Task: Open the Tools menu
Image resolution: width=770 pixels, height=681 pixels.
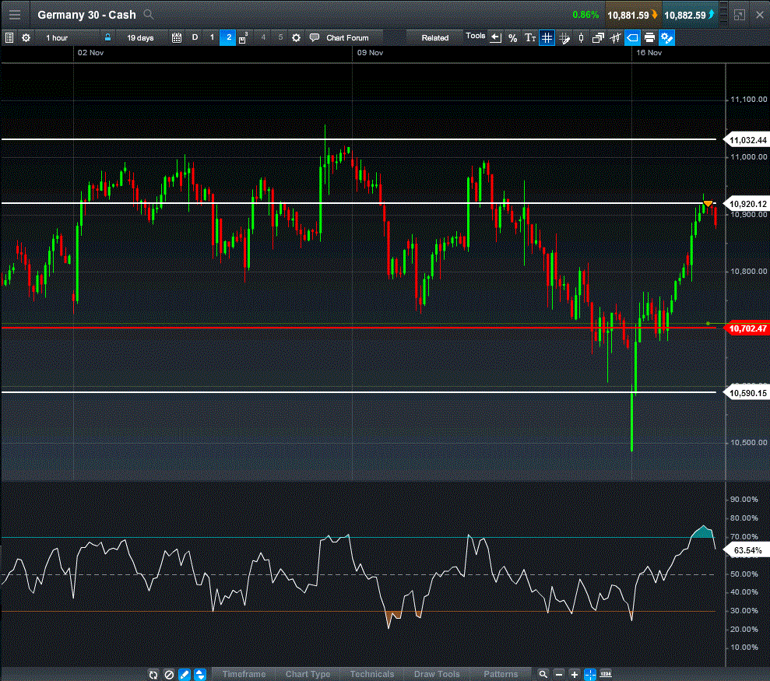Action: point(476,36)
